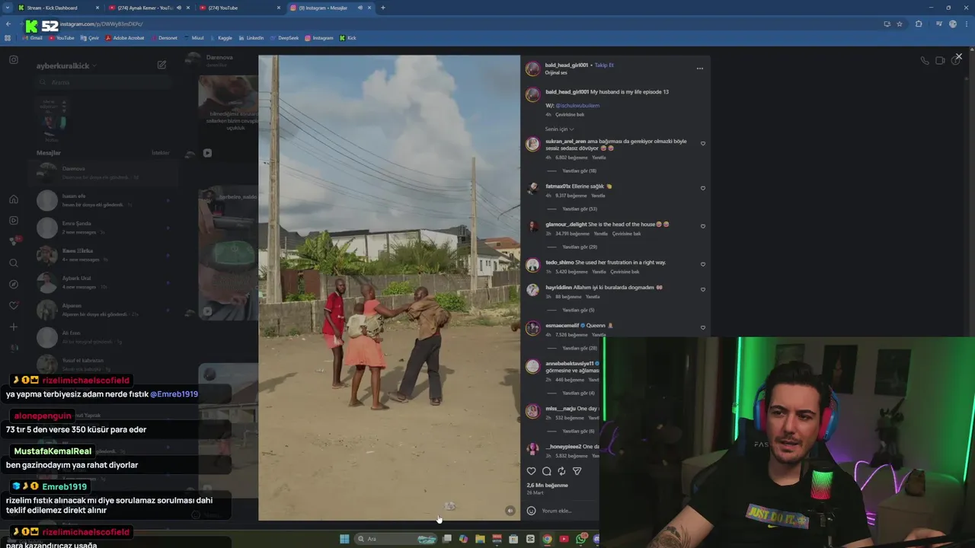Screen dimensions: 975x548
Task: Reply to fatmas01x's comment with 'Yanıtla'
Action: coord(598,196)
